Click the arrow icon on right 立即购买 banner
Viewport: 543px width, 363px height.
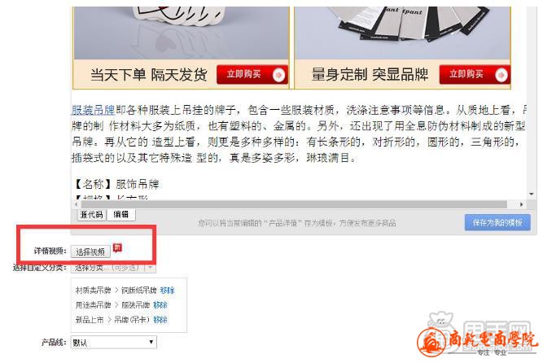501,75
